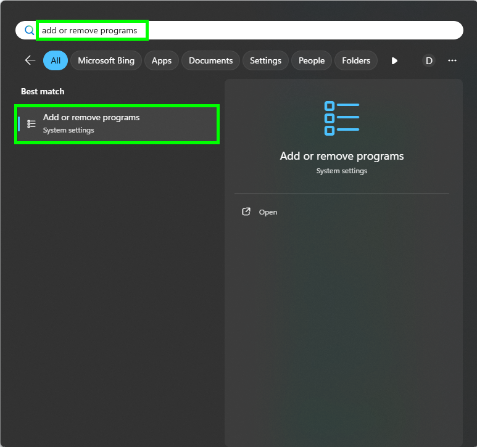The width and height of the screenshot is (477, 447).
Task: Filter results by Folders
Action: pyautogui.click(x=356, y=60)
